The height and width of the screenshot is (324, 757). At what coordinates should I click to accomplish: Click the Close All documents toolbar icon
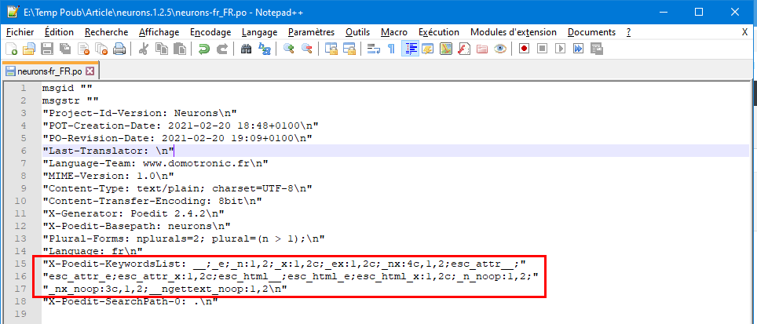(x=102, y=49)
